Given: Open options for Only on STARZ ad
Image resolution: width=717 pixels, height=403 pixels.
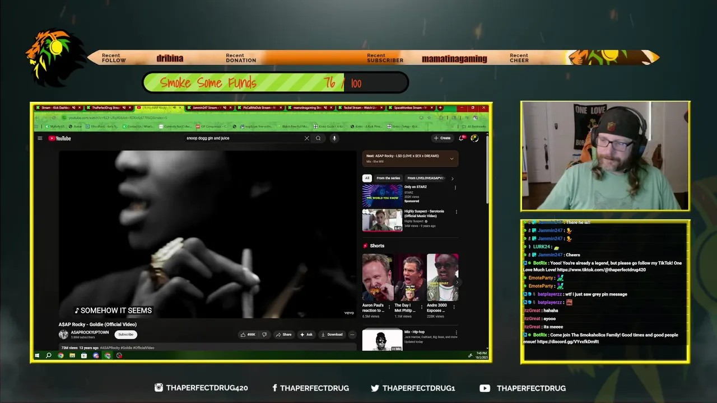Looking at the screenshot, I should click(455, 188).
